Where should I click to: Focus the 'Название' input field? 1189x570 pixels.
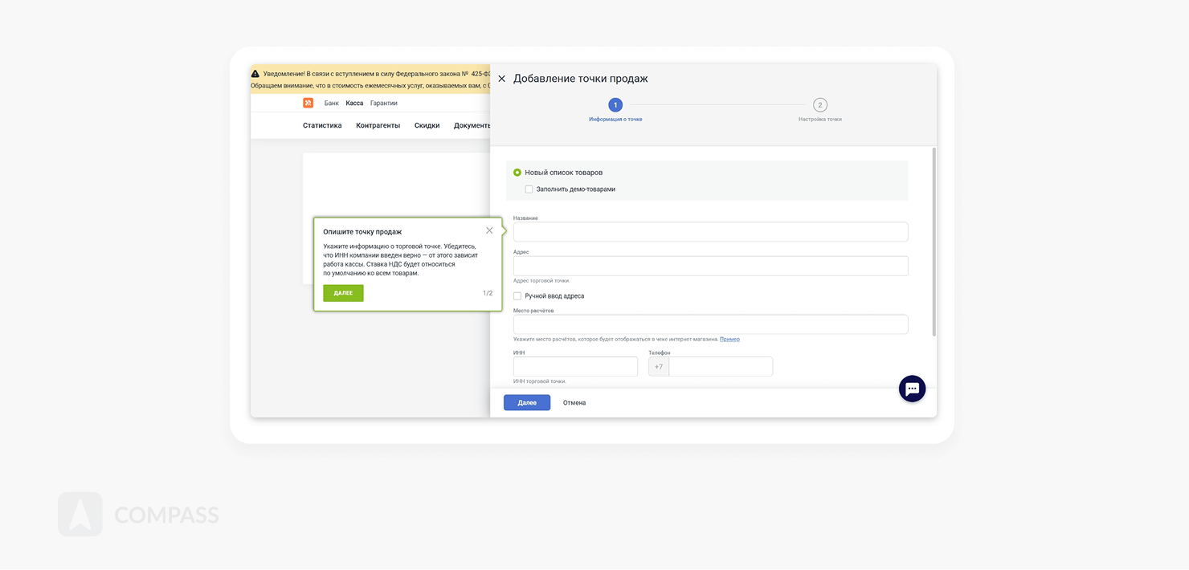pyautogui.click(x=710, y=232)
